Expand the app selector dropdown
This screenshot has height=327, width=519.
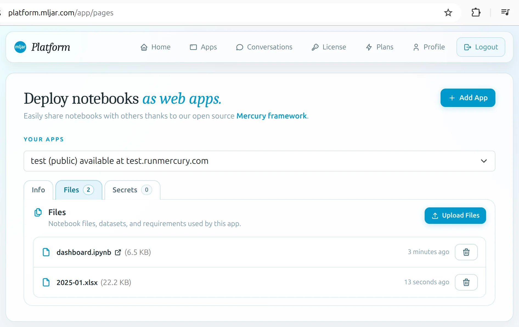click(259, 161)
